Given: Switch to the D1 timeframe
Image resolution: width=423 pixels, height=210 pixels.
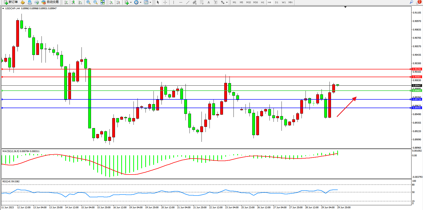Looking at the screenshot, I should coord(276,2).
